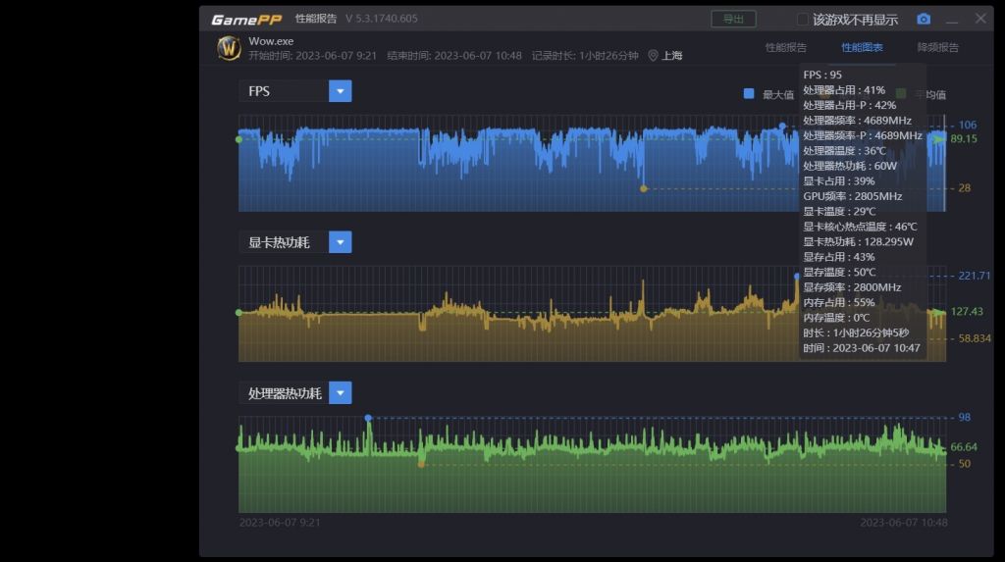Click the blue 最大值 color swatch
Image resolution: width=1005 pixels, height=562 pixels.
749,94
